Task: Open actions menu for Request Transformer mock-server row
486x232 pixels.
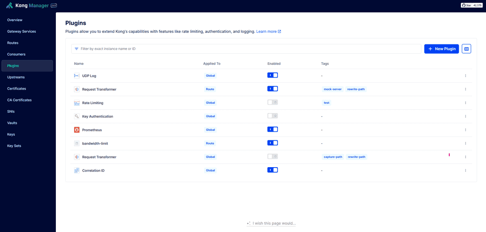Action: (x=466, y=89)
